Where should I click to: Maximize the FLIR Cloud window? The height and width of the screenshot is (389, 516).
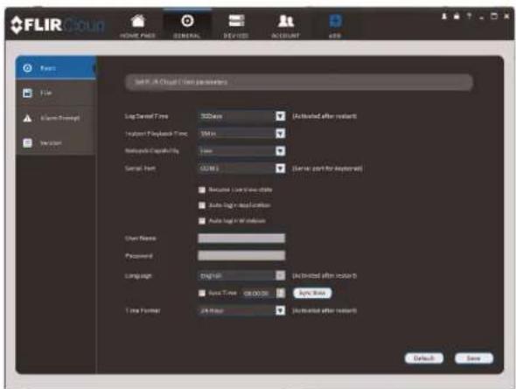tap(494, 16)
